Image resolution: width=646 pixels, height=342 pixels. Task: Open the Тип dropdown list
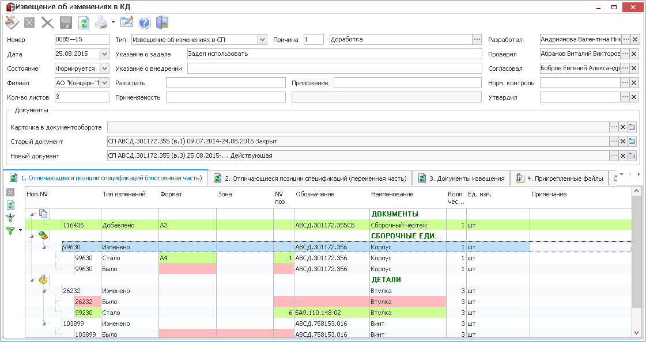coord(262,40)
